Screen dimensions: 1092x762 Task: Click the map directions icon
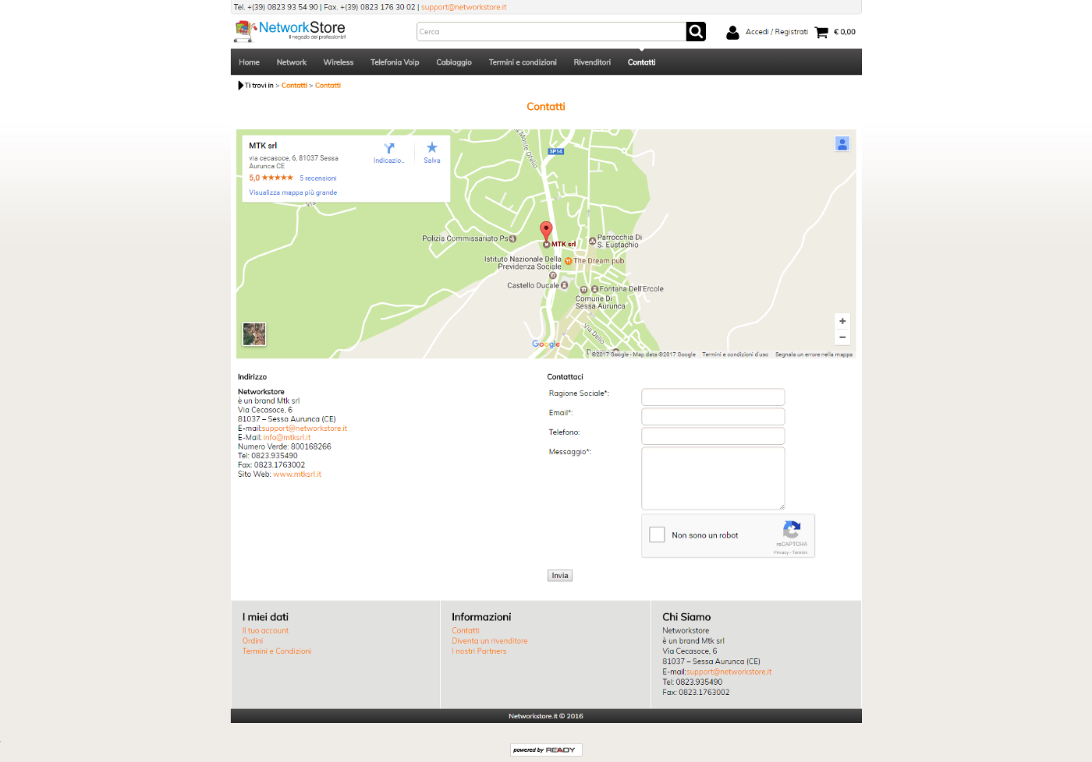[x=389, y=148]
